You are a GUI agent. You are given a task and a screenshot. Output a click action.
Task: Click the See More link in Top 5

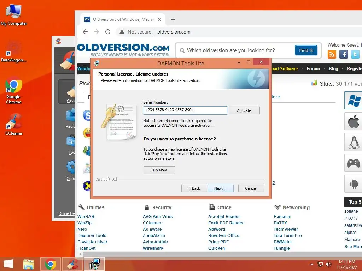coord(353,247)
